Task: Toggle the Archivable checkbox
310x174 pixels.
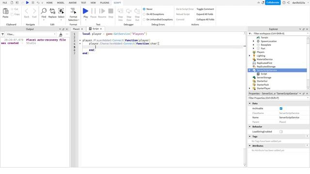Action: 281,108
